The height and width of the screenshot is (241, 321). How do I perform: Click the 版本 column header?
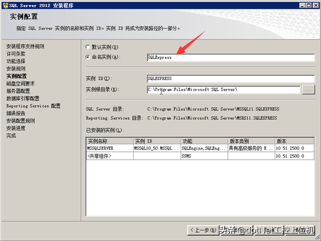click(294, 141)
